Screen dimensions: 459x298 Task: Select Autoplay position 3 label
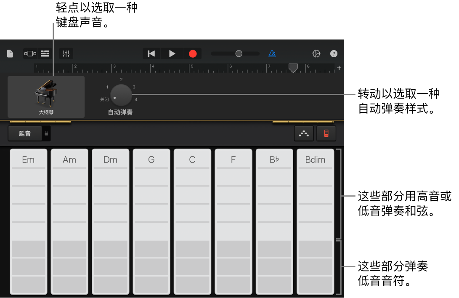click(x=134, y=87)
